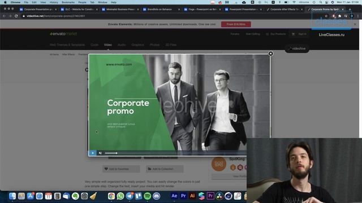Open the Envato Market logo link
Viewport: 362px width, 203px height.
63,34
